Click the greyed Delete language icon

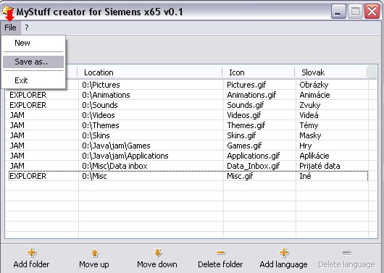pos(347,253)
